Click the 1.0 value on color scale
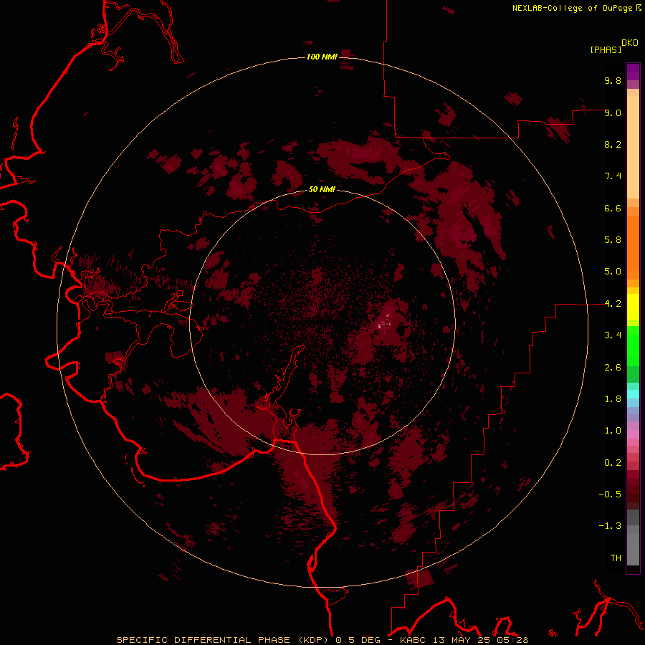 coord(613,431)
